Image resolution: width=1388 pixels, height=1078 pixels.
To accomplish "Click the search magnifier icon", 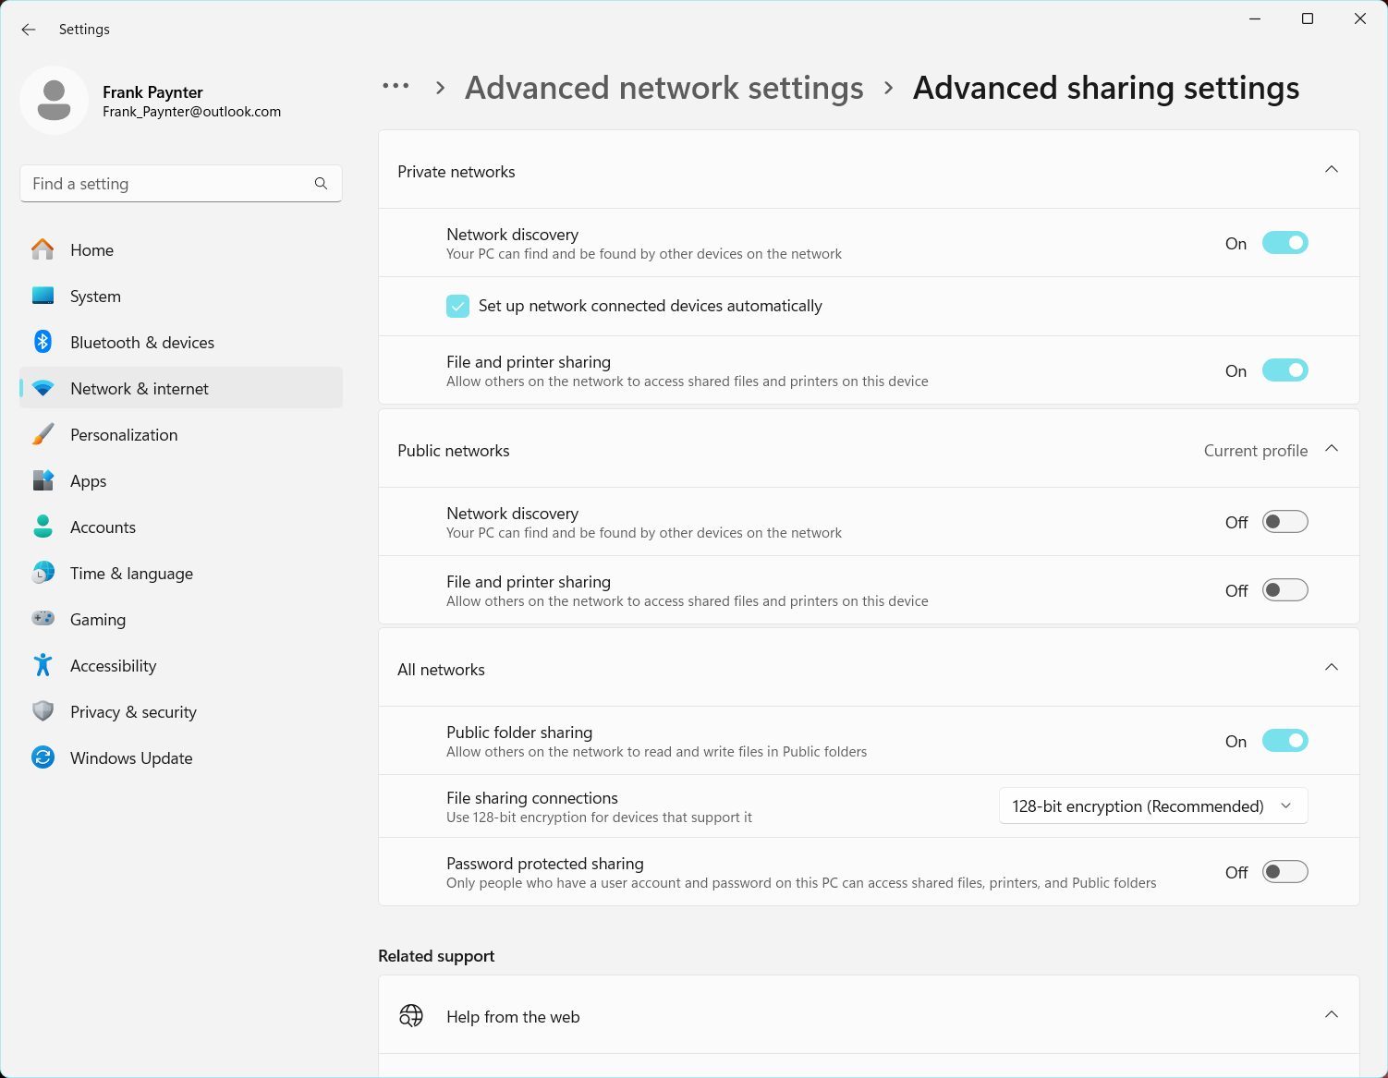I will pos(321,184).
